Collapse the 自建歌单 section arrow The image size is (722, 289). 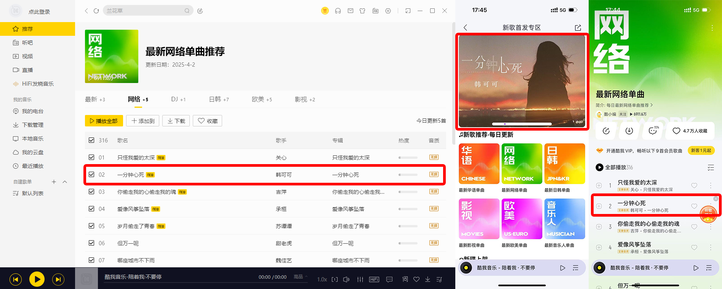click(x=65, y=182)
